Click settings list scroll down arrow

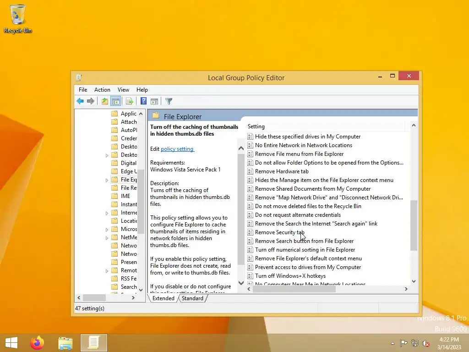[x=414, y=281]
